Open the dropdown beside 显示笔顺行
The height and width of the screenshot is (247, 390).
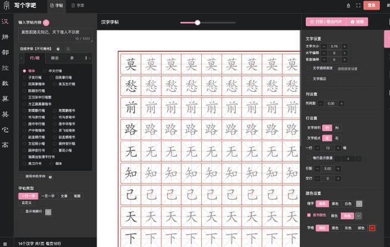[x=48, y=212]
